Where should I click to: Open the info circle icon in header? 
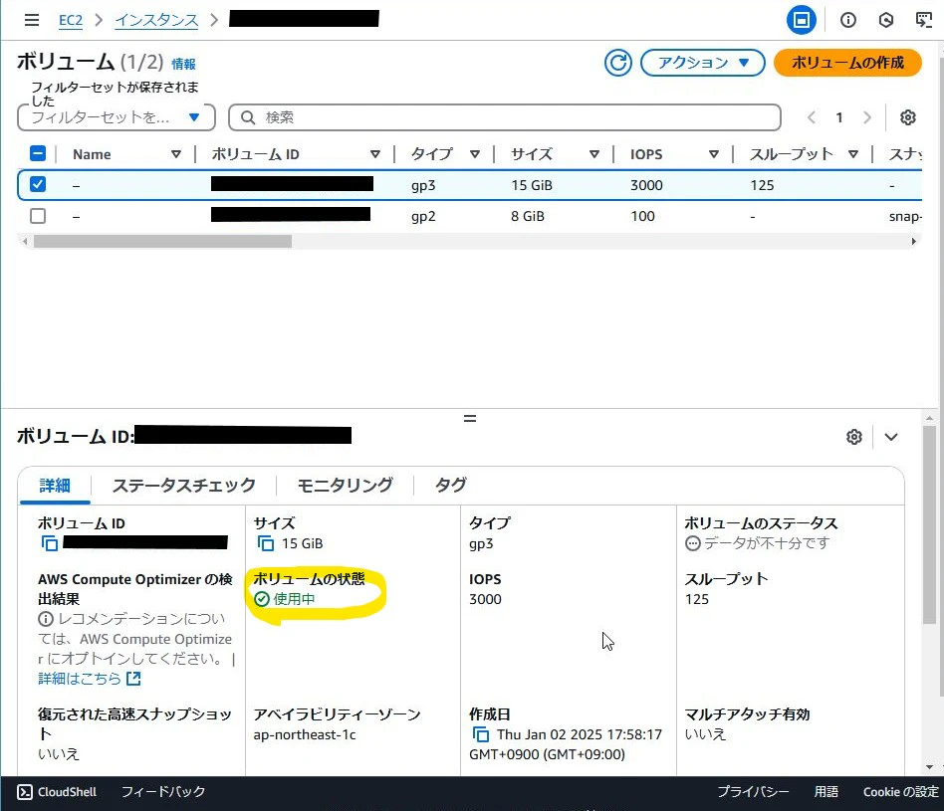click(x=847, y=20)
